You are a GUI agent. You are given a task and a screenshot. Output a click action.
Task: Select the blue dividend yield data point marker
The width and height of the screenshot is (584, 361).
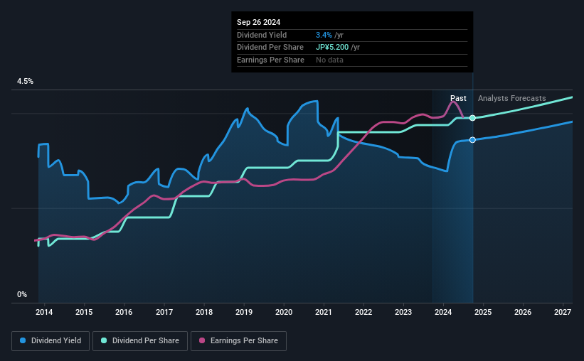coord(472,140)
